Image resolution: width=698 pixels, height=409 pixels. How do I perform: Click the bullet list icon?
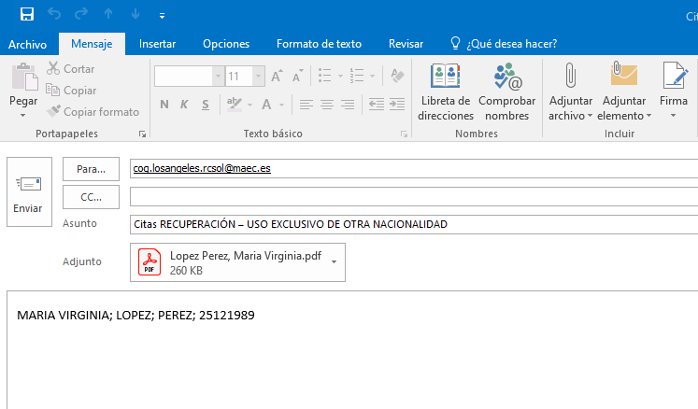324,76
